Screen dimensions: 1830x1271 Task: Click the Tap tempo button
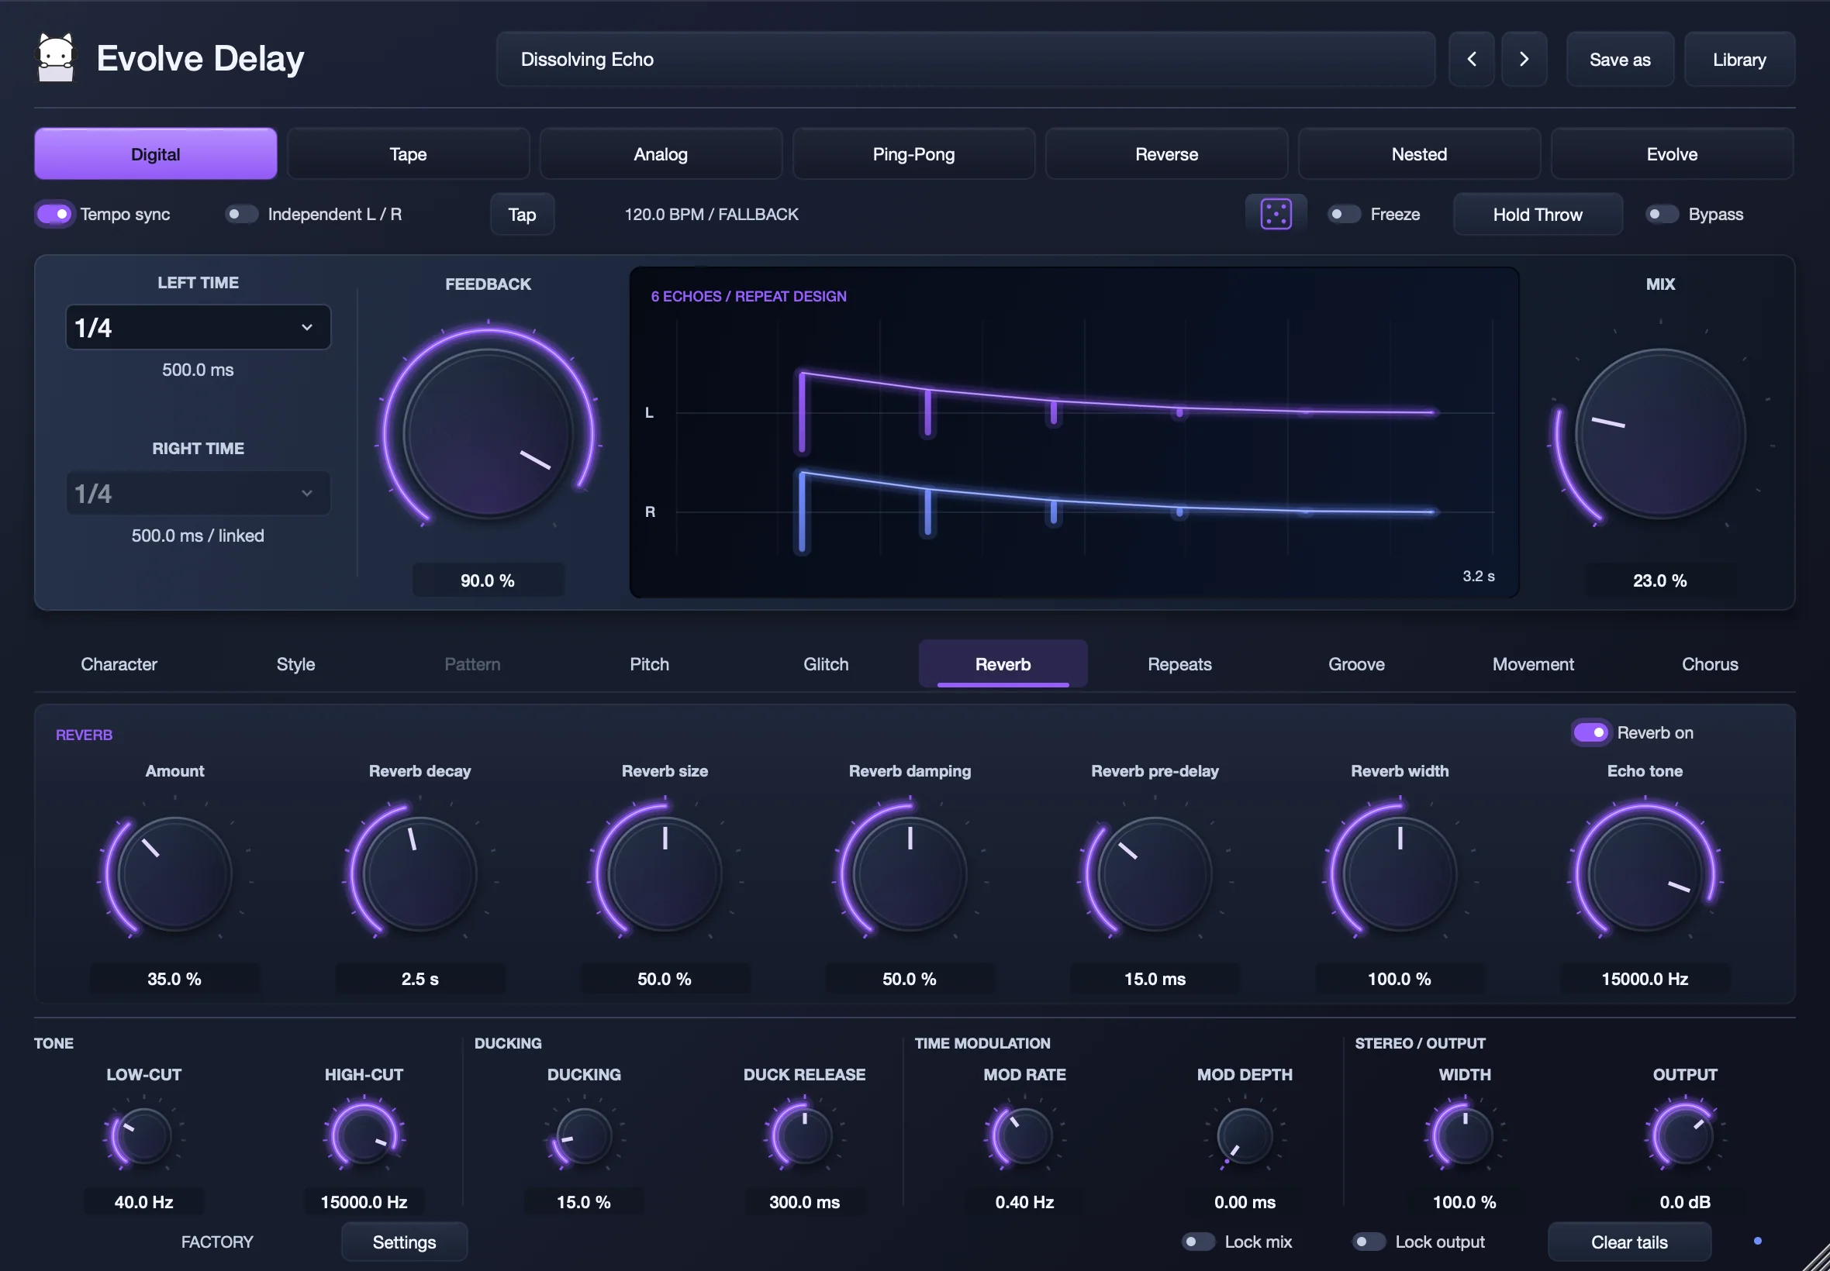(522, 214)
